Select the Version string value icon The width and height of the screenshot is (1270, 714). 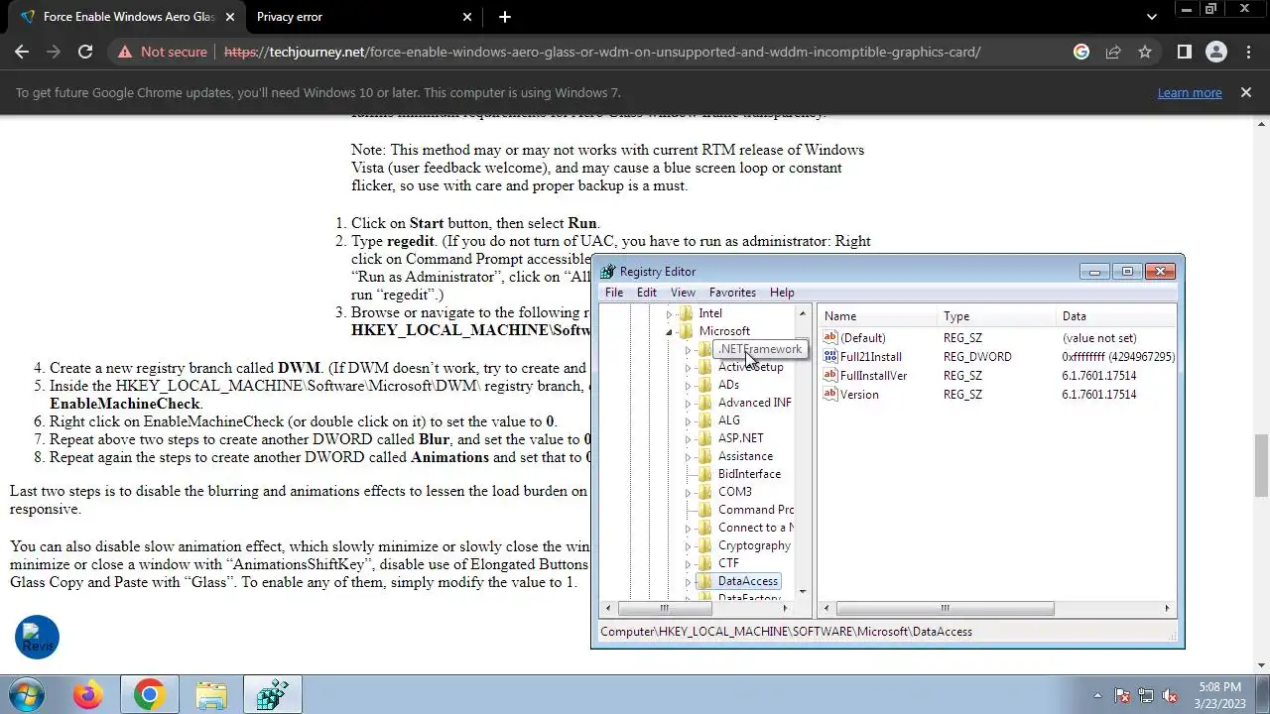pyautogui.click(x=830, y=395)
